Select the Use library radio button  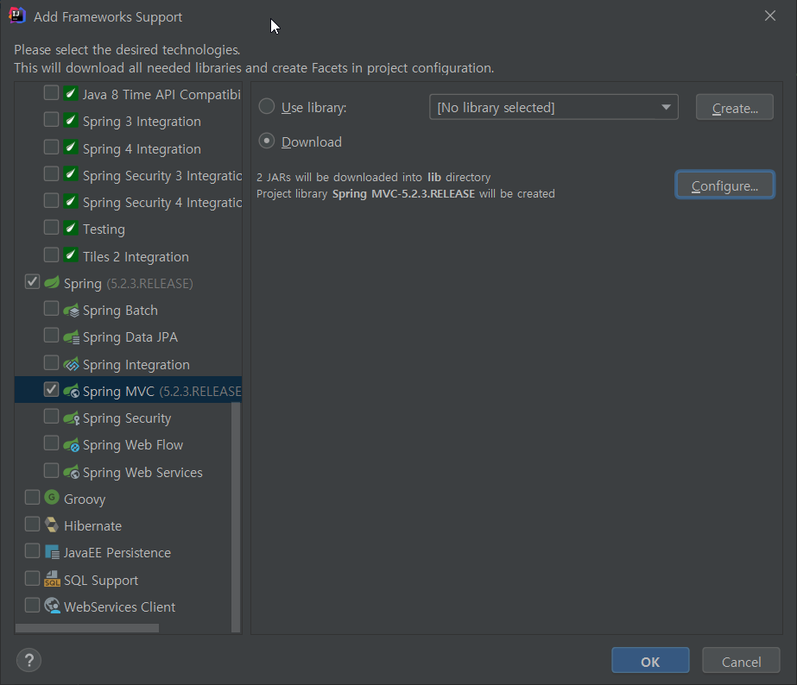pyautogui.click(x=267, y=107)
